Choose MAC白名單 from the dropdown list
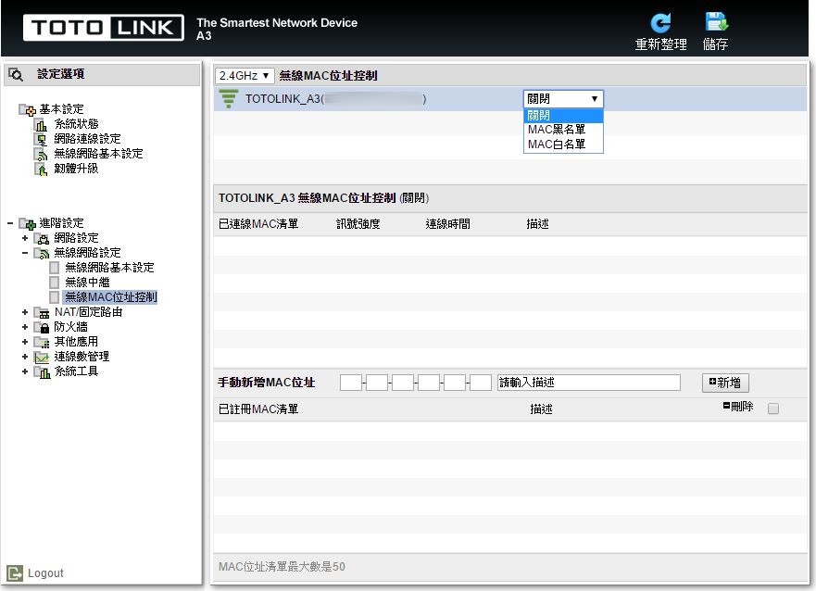816x591 pixels. [563, 145]
